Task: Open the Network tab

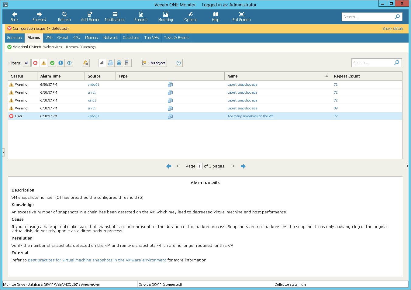Action: point(110,38)
